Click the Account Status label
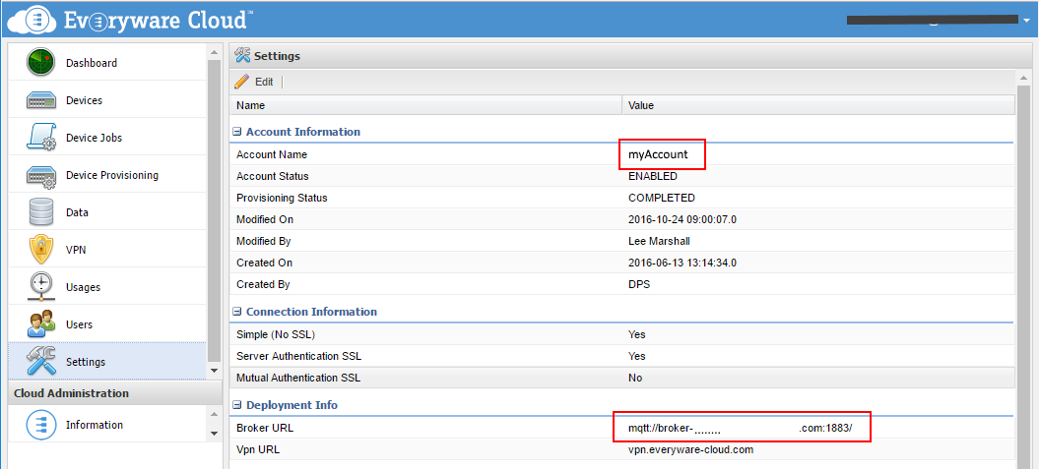 click(x=273, y=177)
